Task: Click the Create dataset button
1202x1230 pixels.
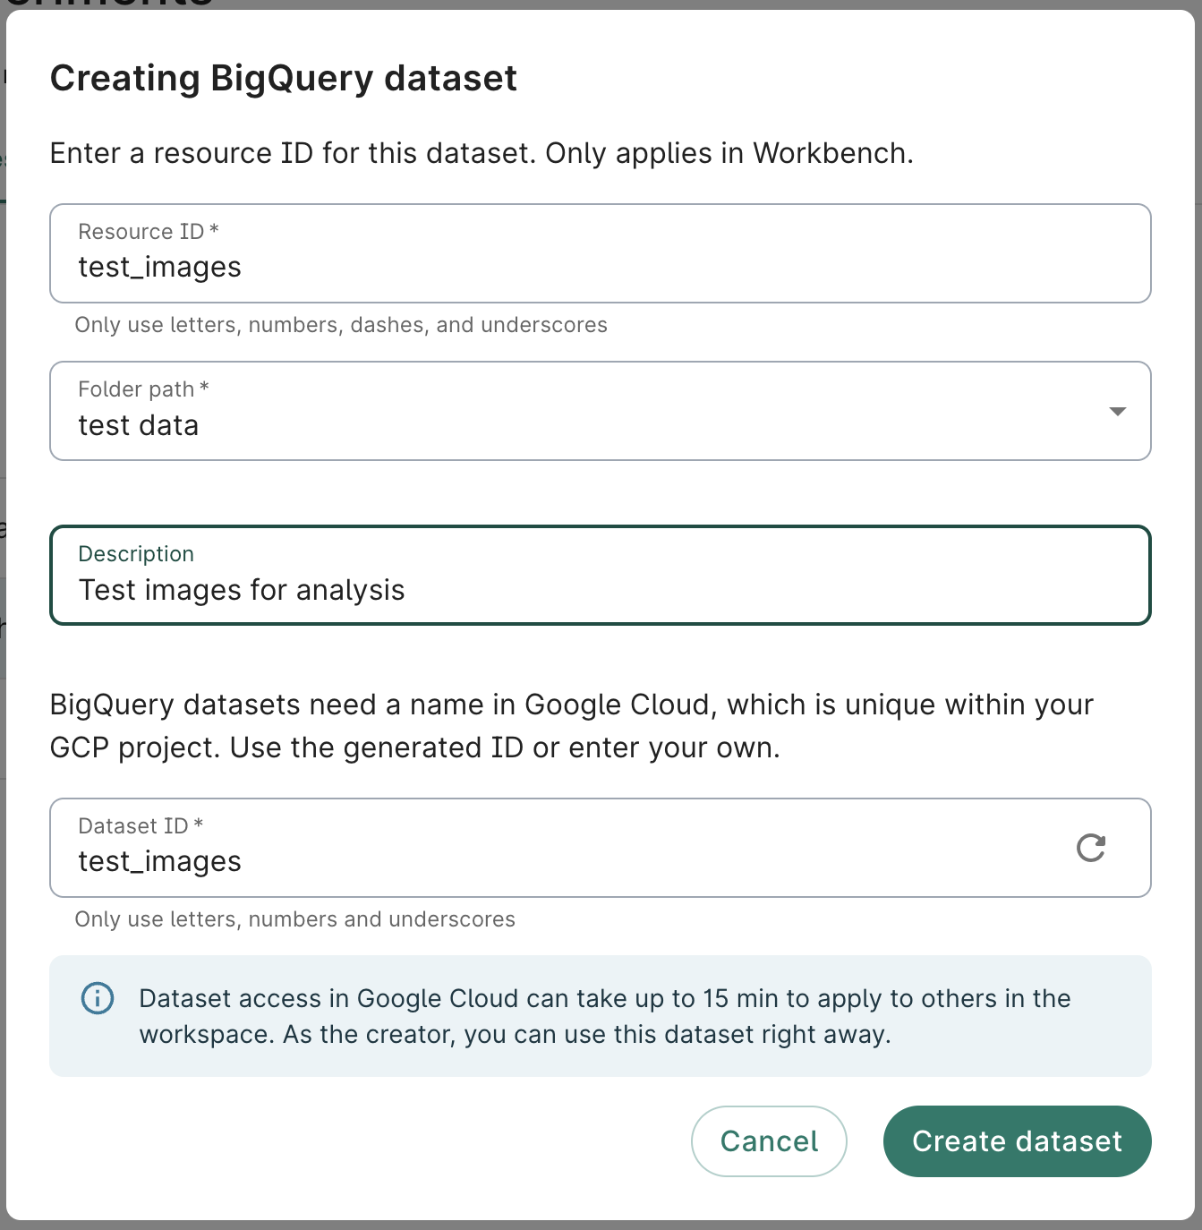Action: click(x=1017, y=1141)
